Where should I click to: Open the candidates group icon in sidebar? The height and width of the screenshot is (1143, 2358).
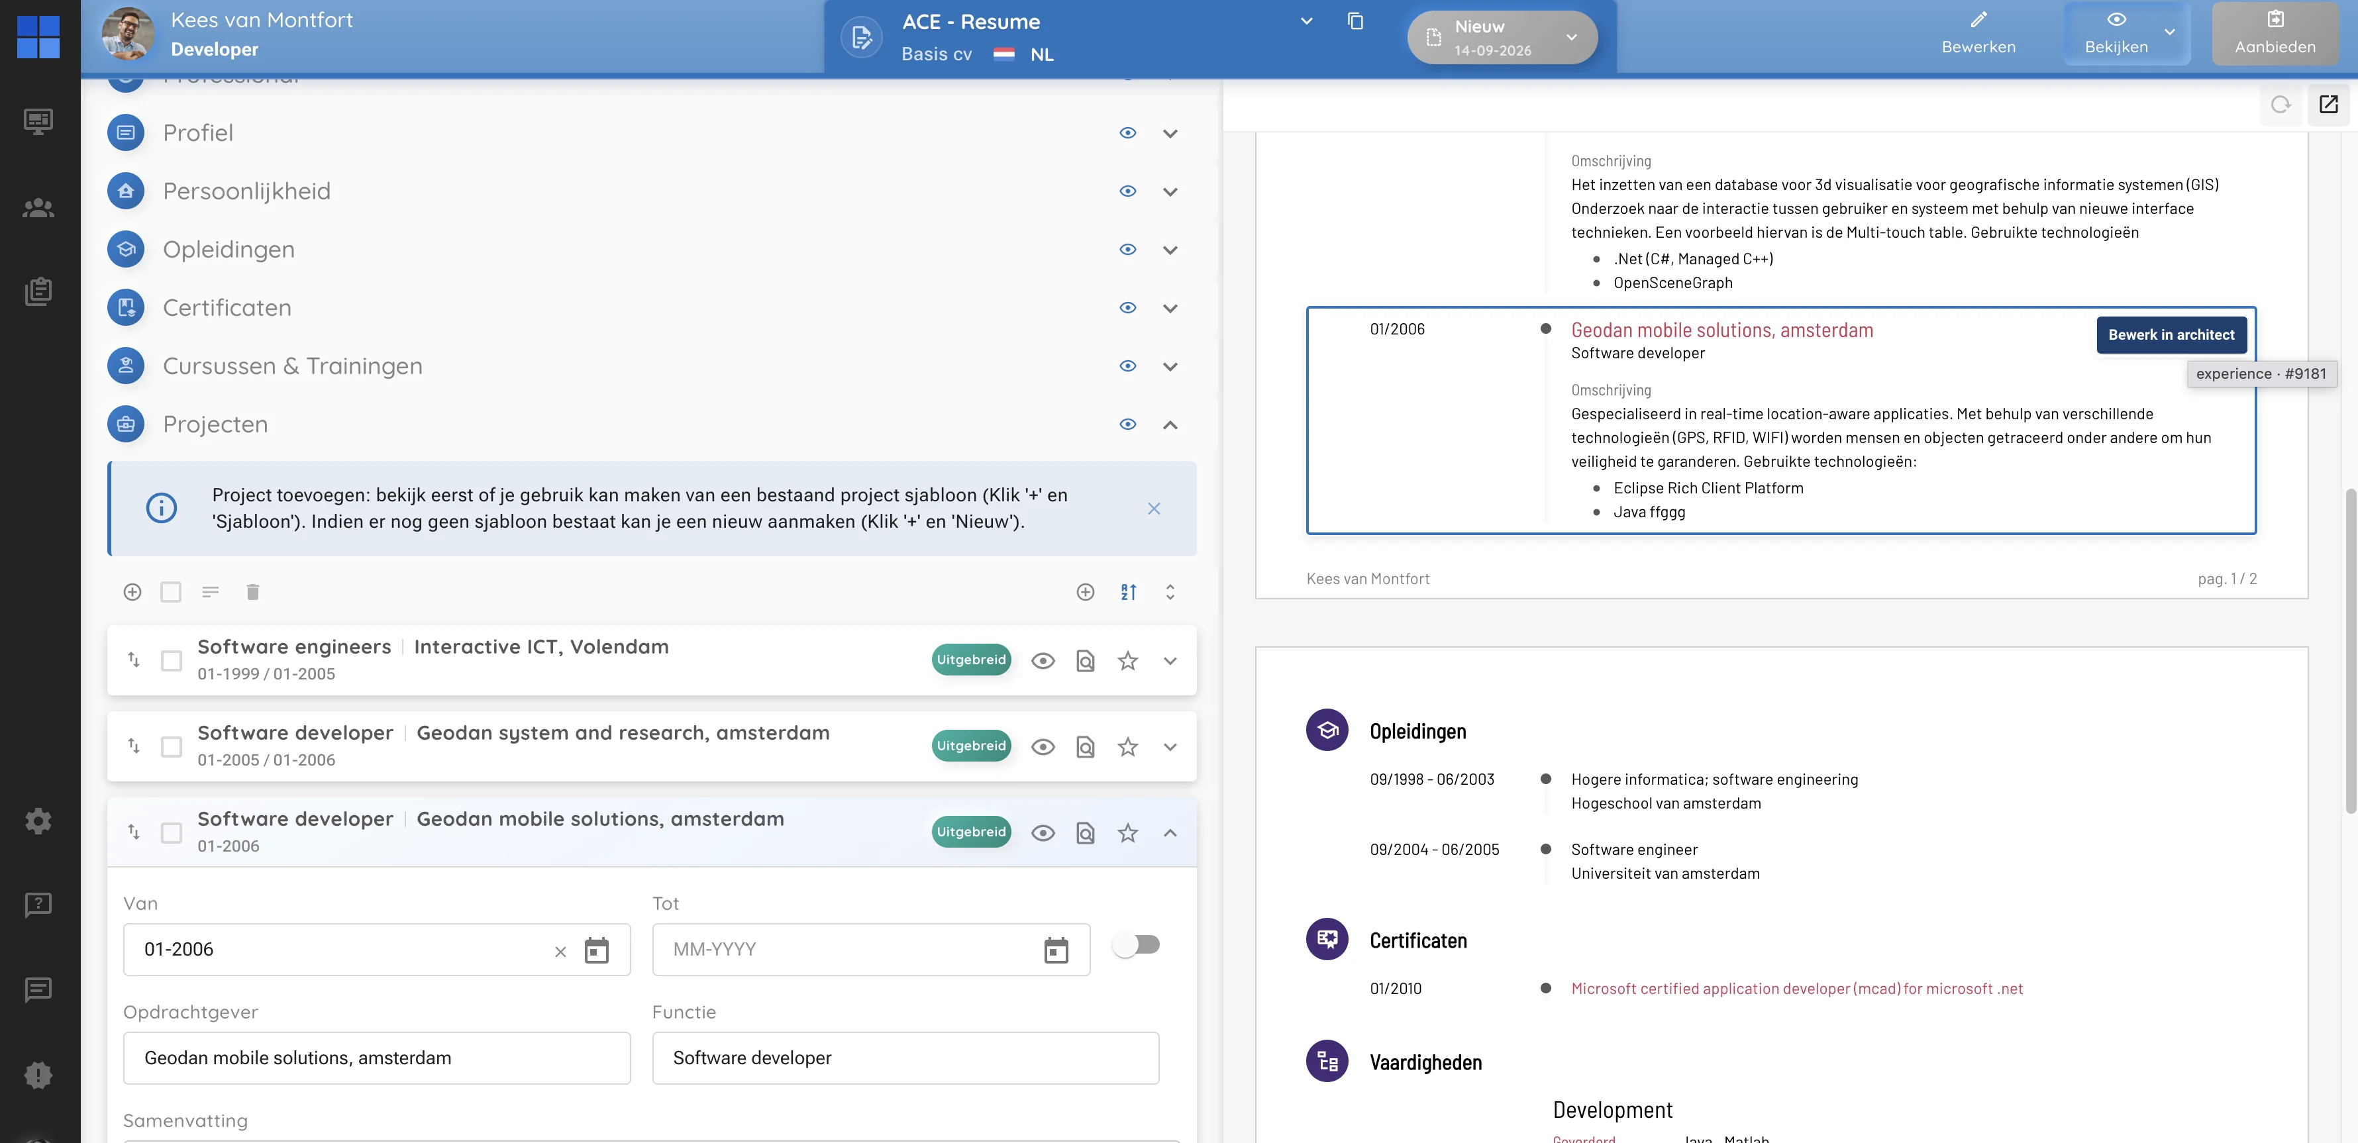coord(38,209)
